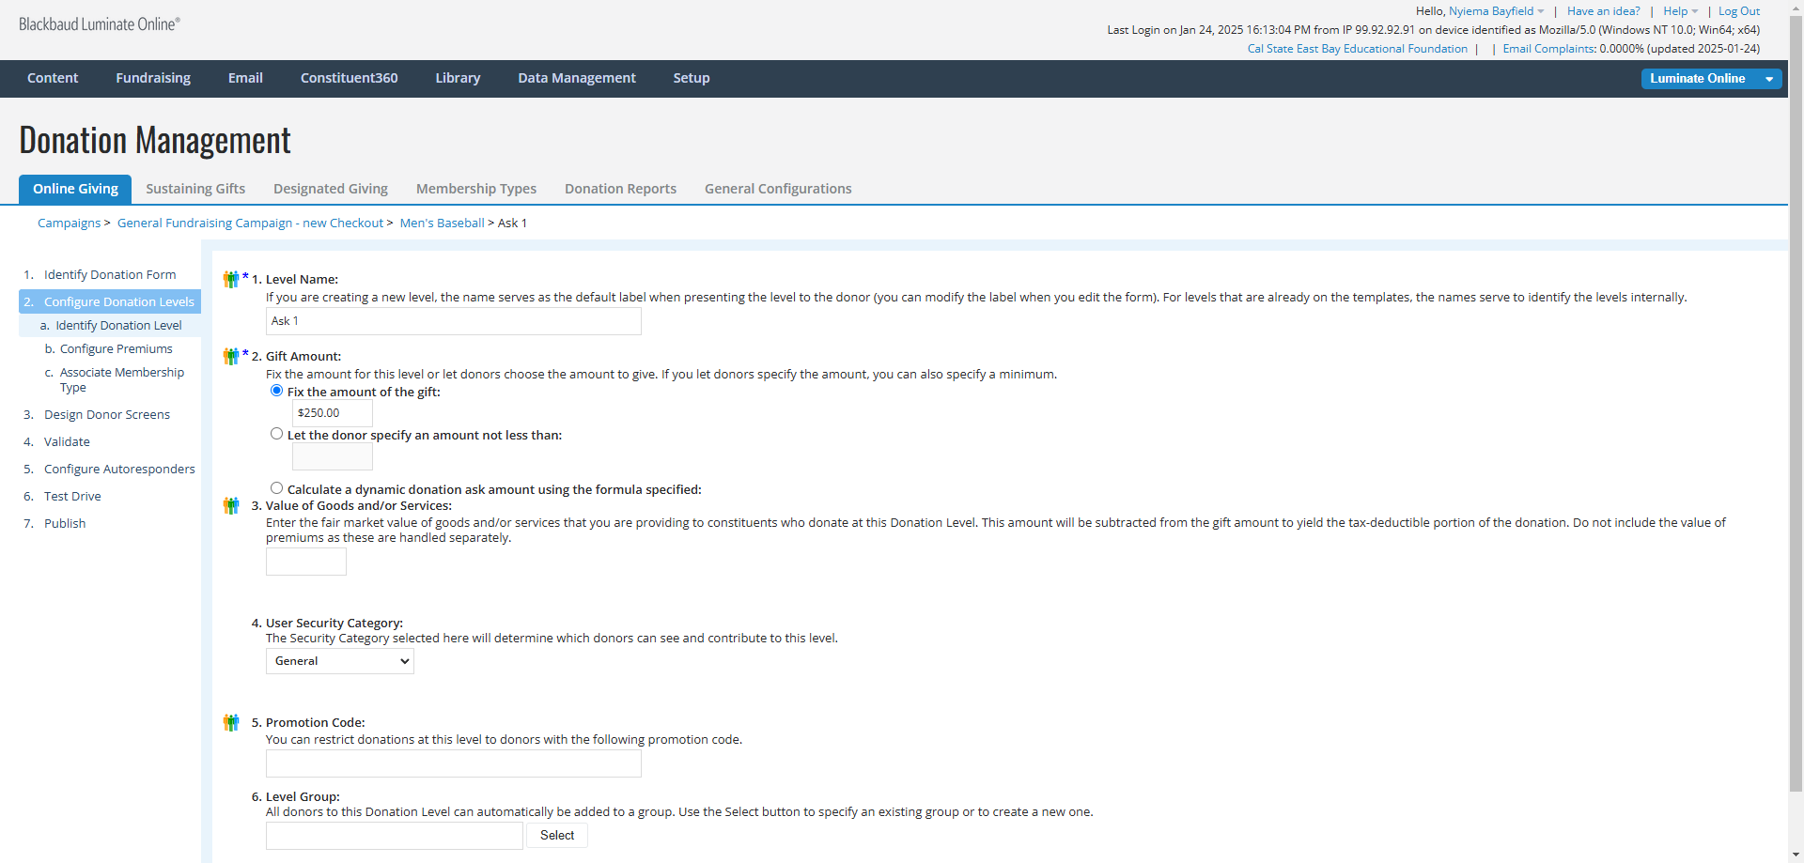The width and height of the screenshot is (1804, 863).
Task: Select Calculate a dynamic donation ask amount option
Action: 276,488
